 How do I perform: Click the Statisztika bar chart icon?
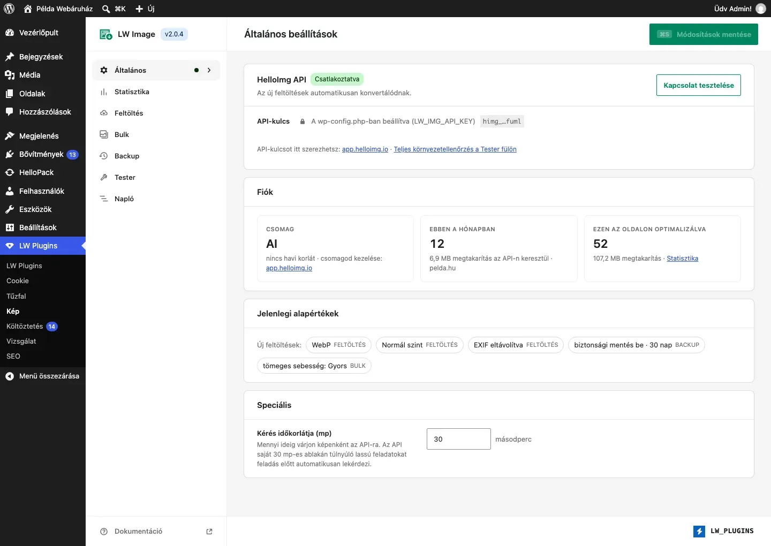[x=104, y=92]
